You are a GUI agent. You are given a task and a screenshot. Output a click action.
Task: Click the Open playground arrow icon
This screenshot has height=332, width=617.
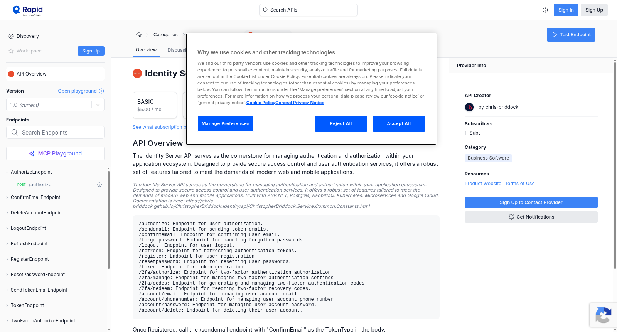[101, 91]
